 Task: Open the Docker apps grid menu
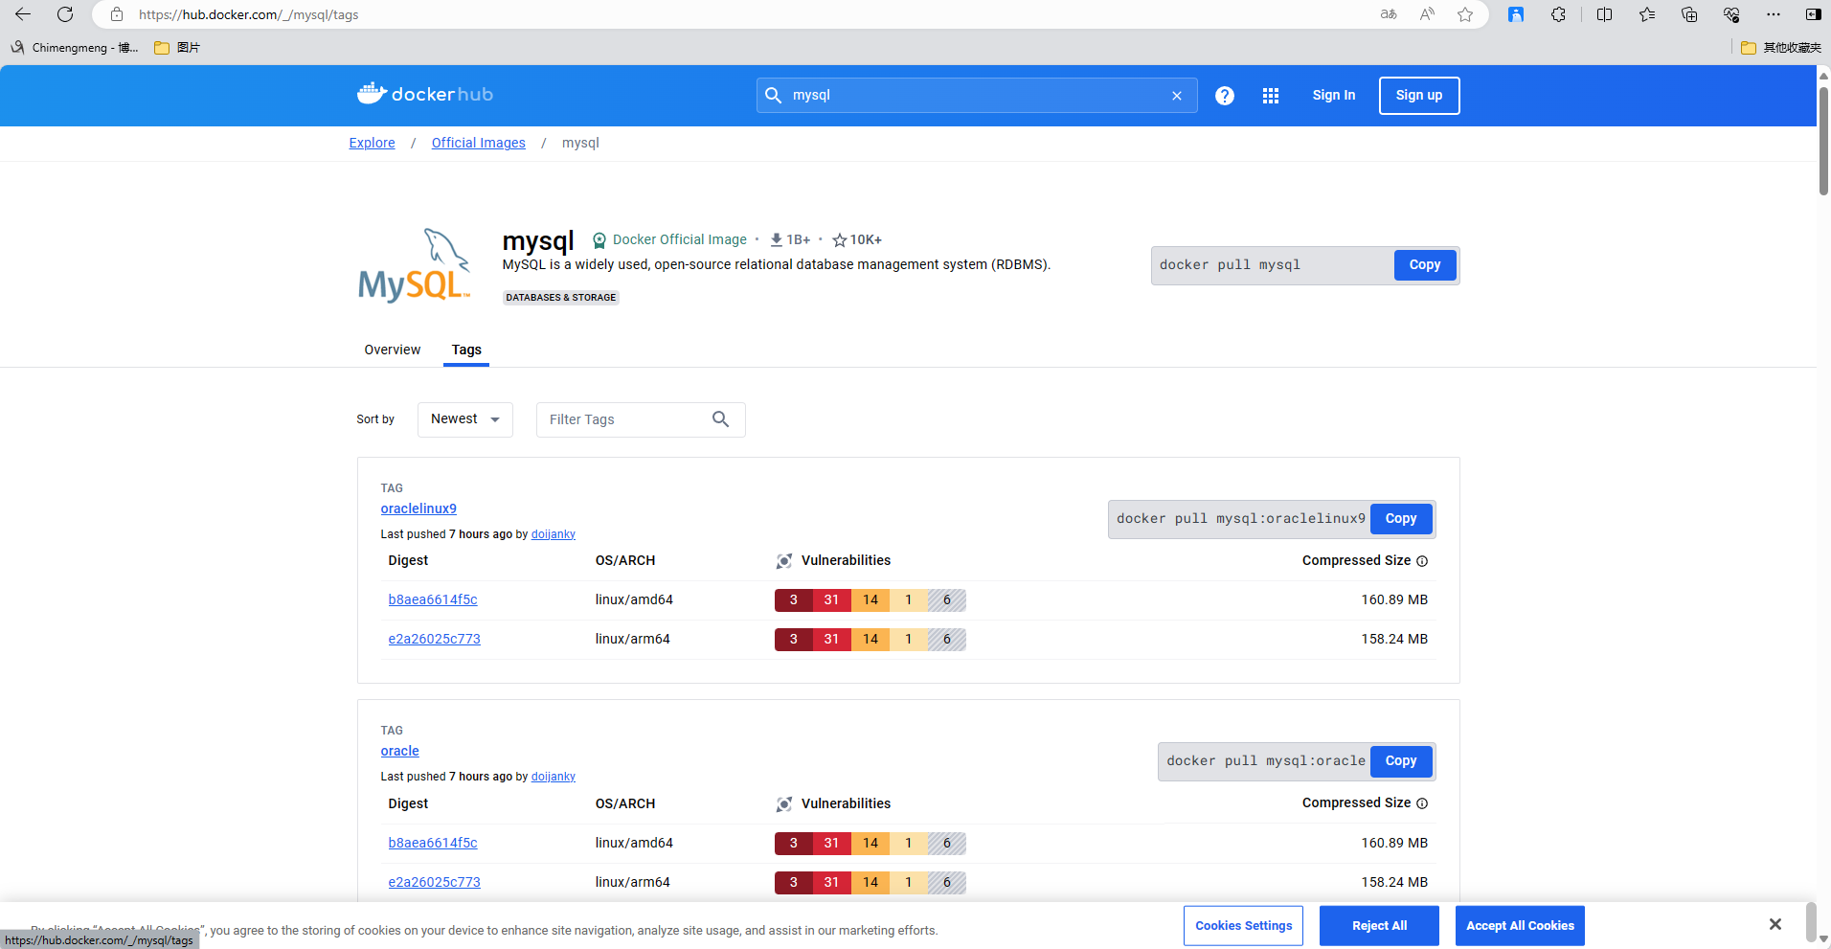[1271, 96]
